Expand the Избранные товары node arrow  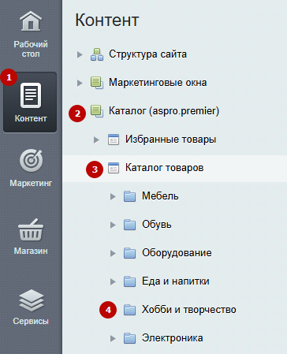96,140
